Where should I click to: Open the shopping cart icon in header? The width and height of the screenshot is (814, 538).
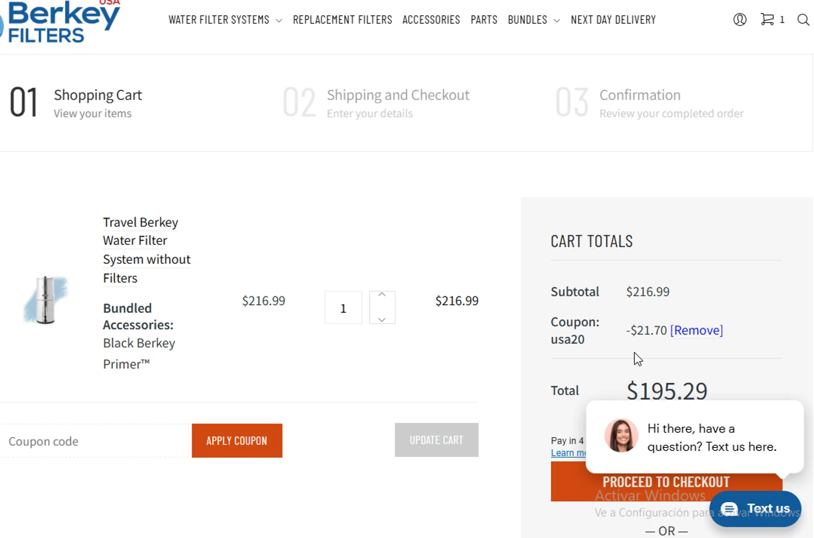[767, 20]
